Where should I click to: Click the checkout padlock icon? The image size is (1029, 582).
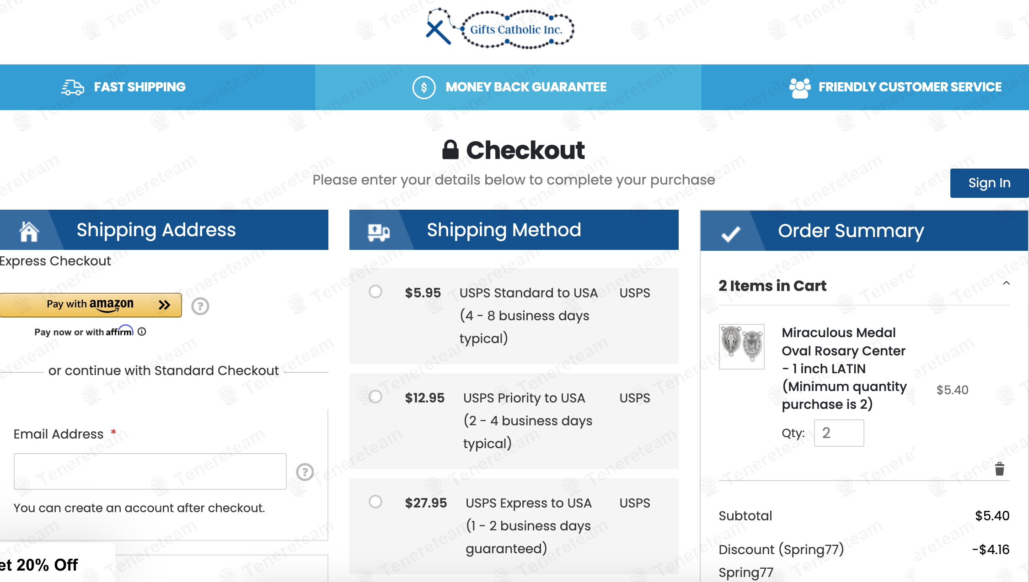(x=450, y=149)
